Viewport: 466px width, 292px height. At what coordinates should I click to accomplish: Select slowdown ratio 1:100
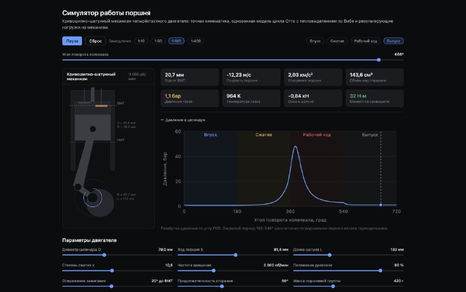click(x=176, y=41)
